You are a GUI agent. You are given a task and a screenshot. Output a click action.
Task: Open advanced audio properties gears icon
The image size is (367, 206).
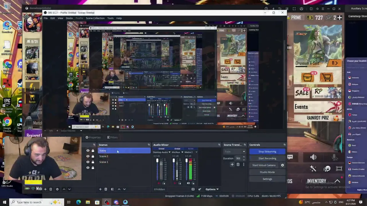200,189
